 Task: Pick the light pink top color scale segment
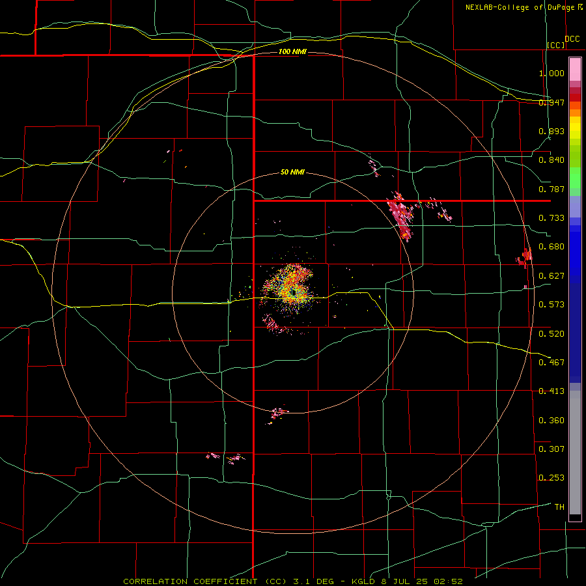(x=575, y=70)
